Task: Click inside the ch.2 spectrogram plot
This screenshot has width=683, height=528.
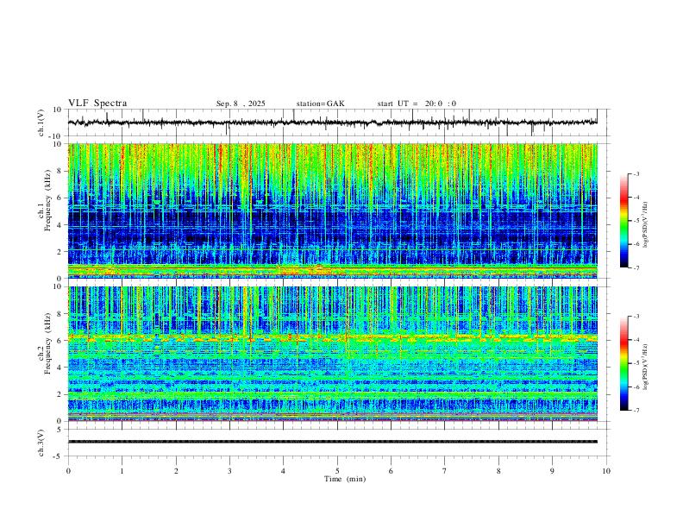Action: coord(333,354)
